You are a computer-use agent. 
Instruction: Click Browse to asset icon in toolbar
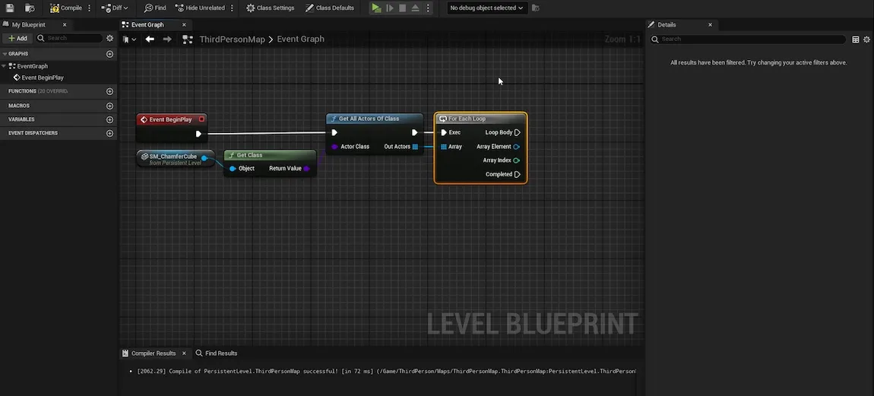click(x=30, y=8)
